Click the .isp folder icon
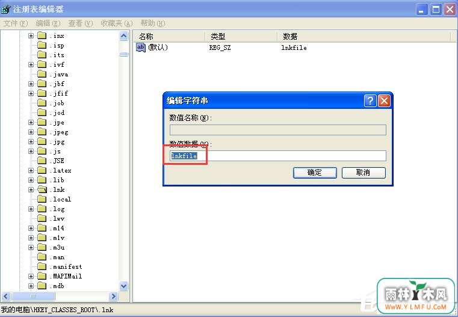 [x=42, y=45]
